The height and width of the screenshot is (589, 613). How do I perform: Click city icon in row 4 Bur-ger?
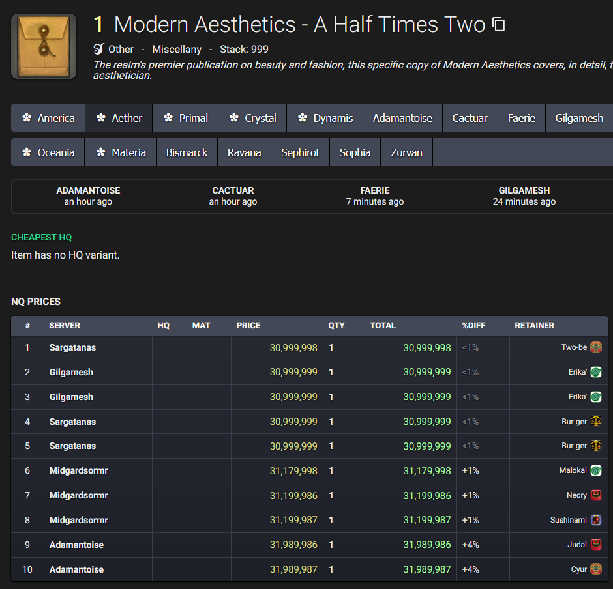596,422
